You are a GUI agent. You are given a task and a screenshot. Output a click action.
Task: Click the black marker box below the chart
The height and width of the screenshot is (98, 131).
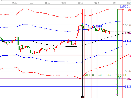82,97
